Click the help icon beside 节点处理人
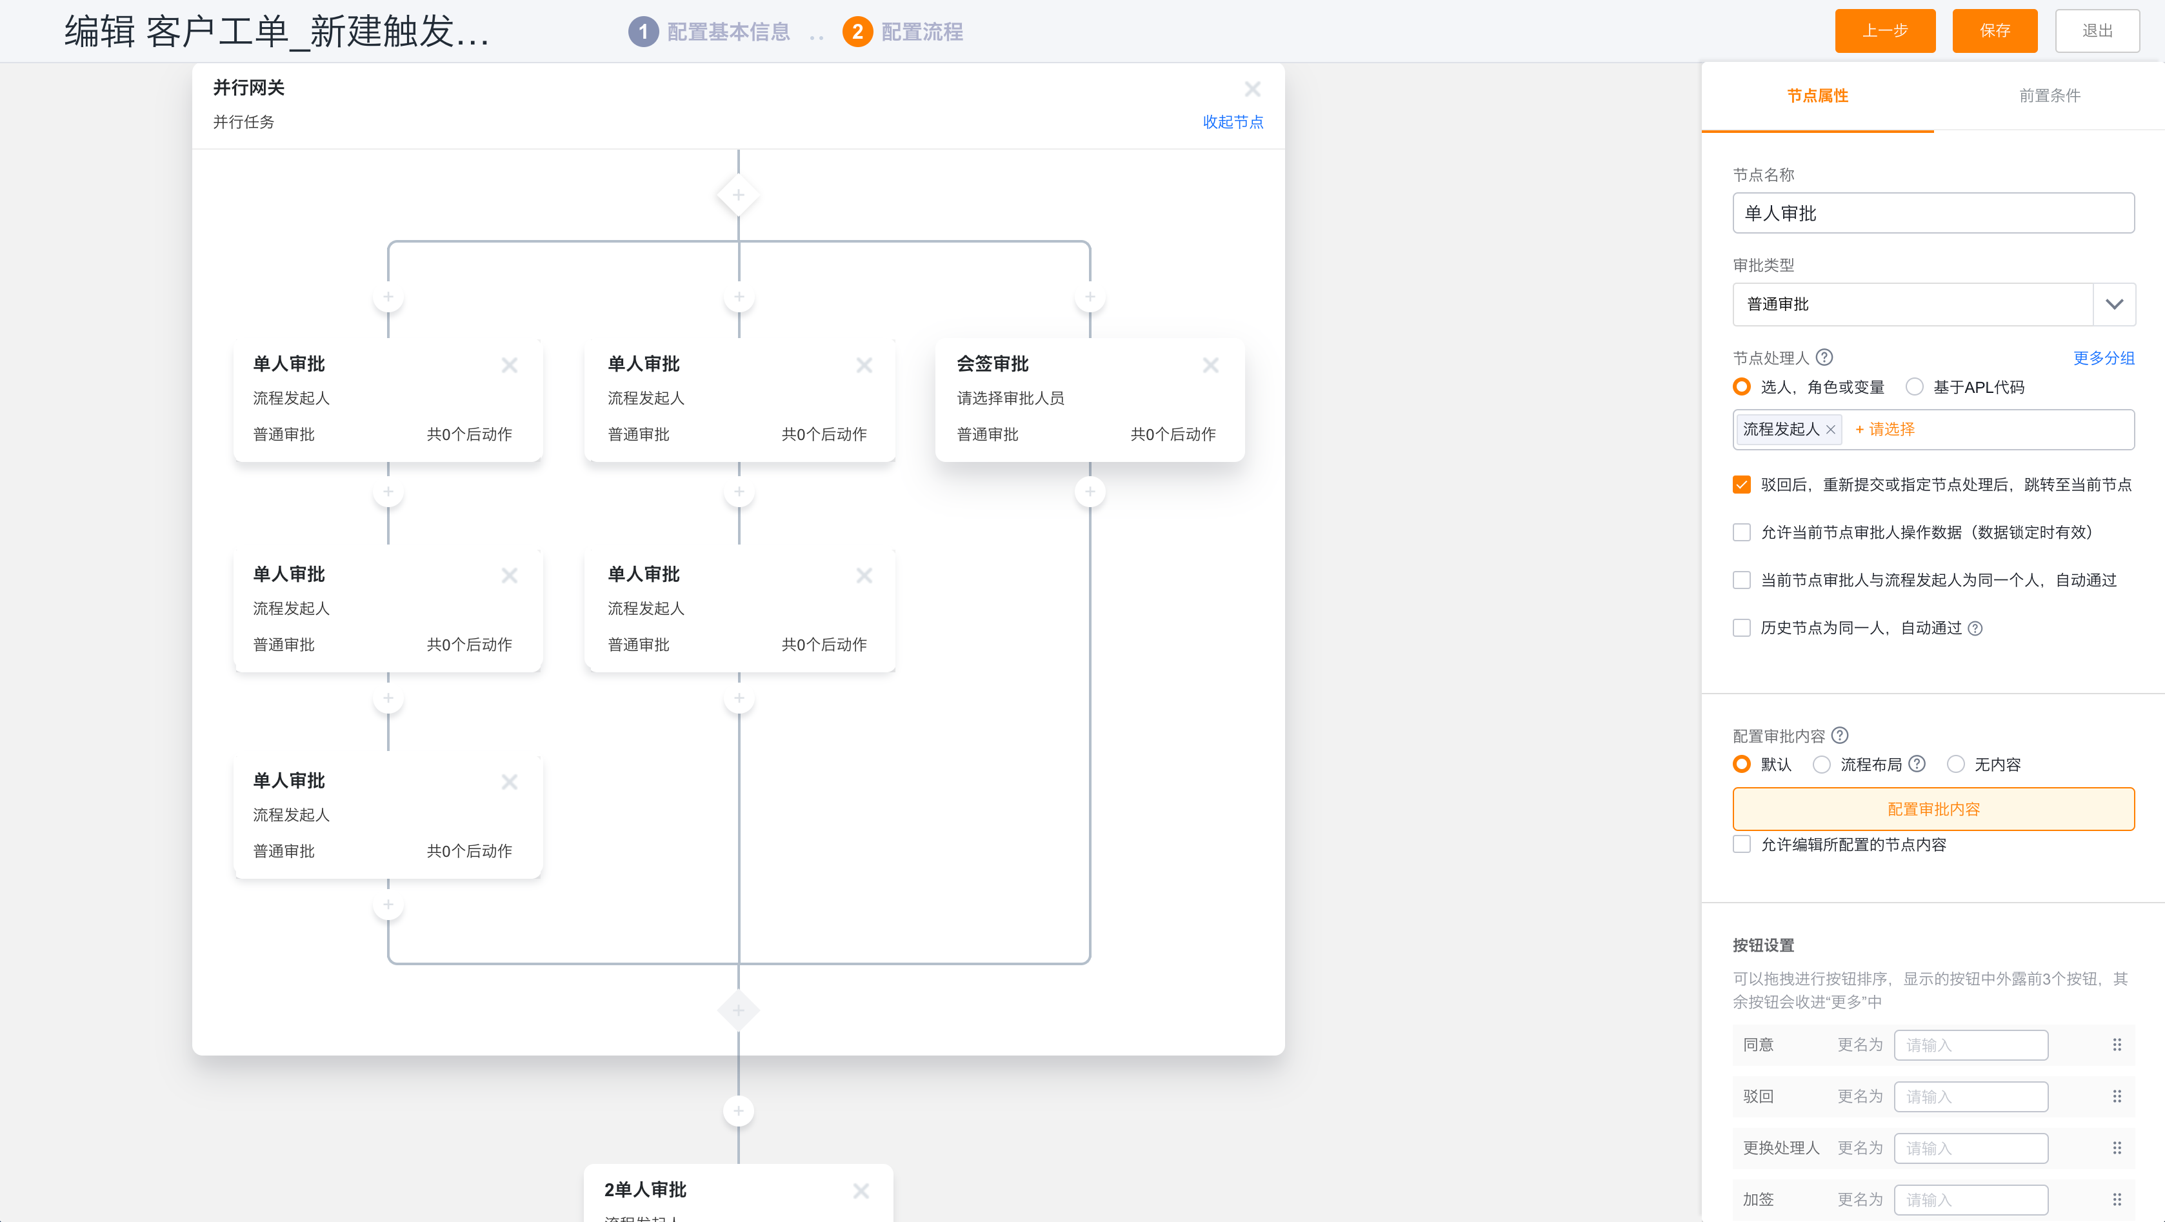This screenshot has width=2165, height=1222. [1826, 357]
